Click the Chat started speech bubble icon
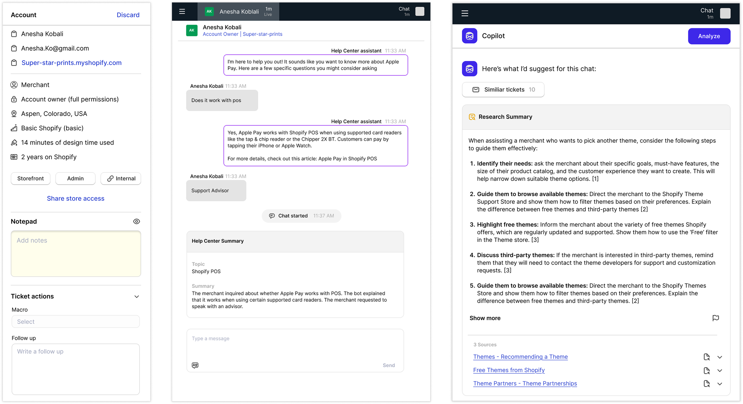 click(x=272, y=216)
